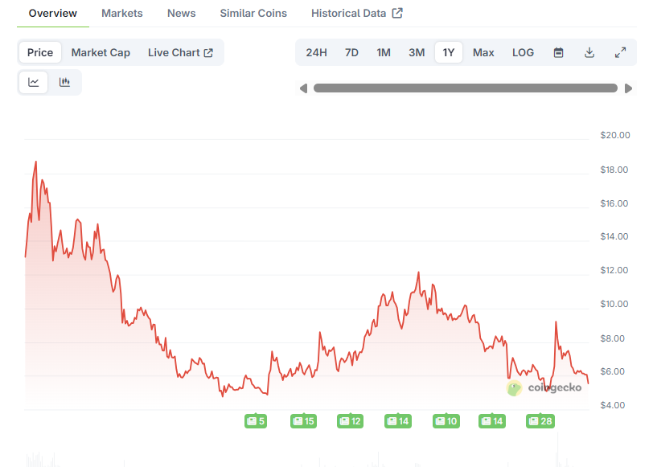The image size is (653, 467).
Task: Switch to candlestick chart icon
Action: point(65,82)
